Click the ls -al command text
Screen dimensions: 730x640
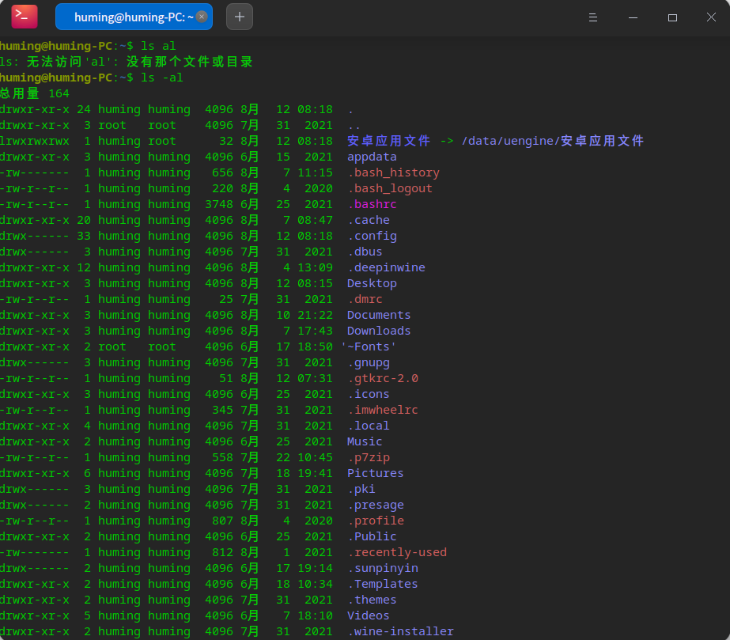pyautogui.click(x=163, y=78)
